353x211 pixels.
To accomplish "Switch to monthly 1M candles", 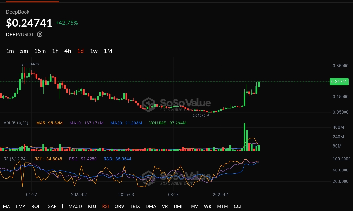I will (x=108, y=51).
